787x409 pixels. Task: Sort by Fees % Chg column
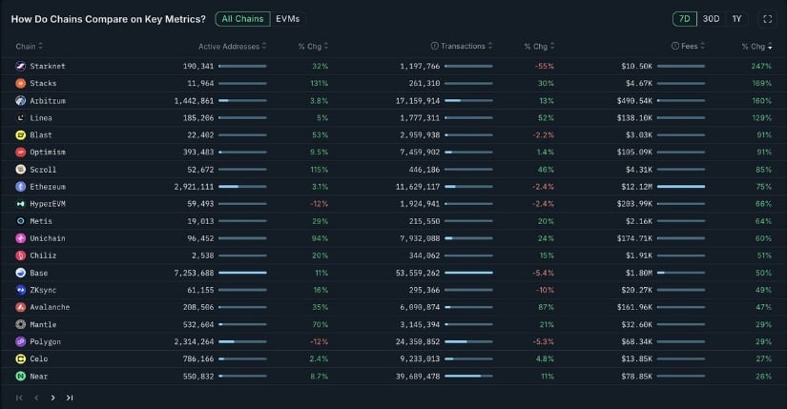point(757,46)
